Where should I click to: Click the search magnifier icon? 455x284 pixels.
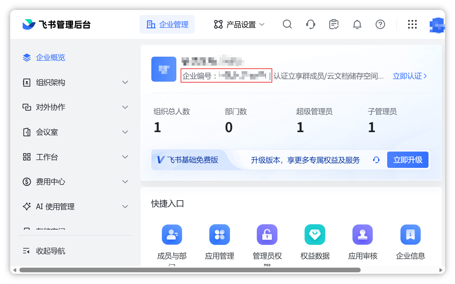[x=287, y=24]
